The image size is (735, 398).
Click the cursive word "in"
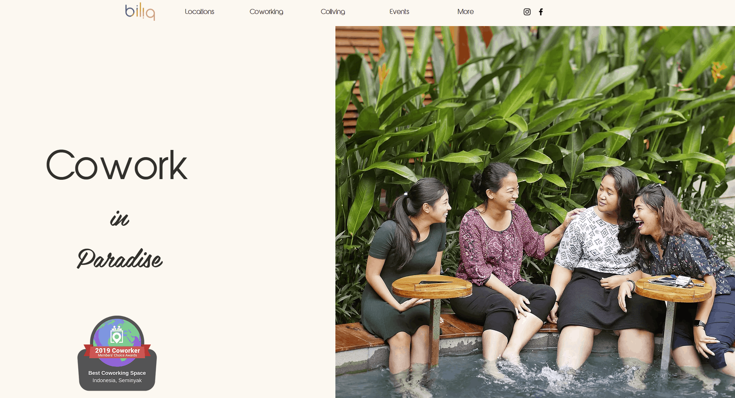click(119, 219)
